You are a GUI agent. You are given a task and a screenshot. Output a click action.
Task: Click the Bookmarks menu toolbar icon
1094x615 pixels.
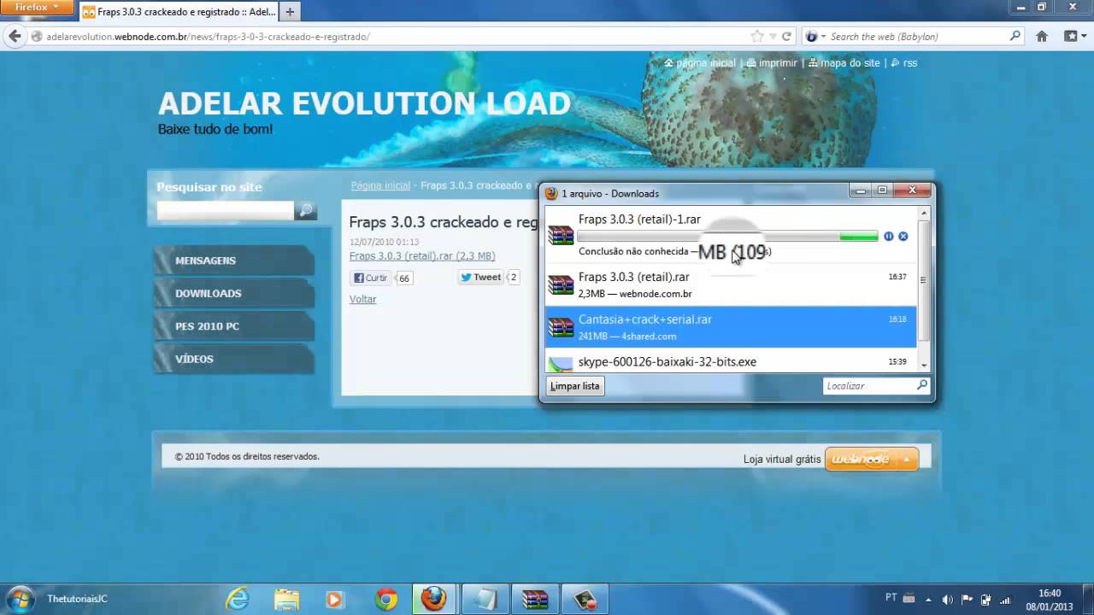tap(1071, 37)
